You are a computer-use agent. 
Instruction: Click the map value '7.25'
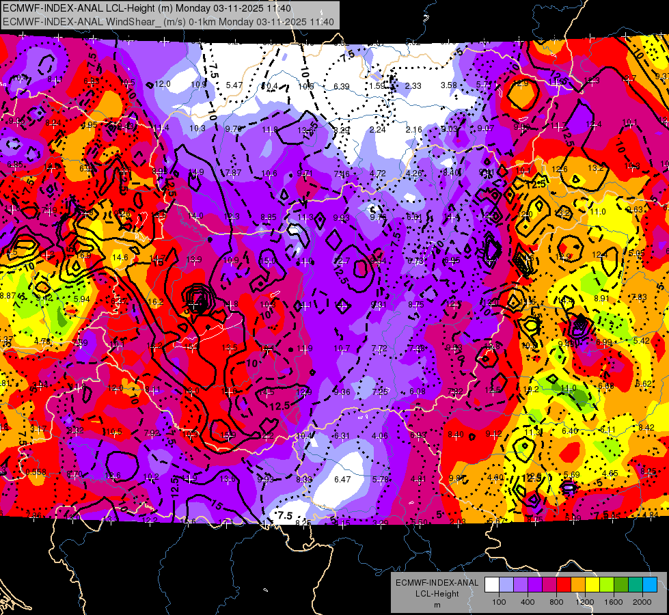[x=380, y=392]
